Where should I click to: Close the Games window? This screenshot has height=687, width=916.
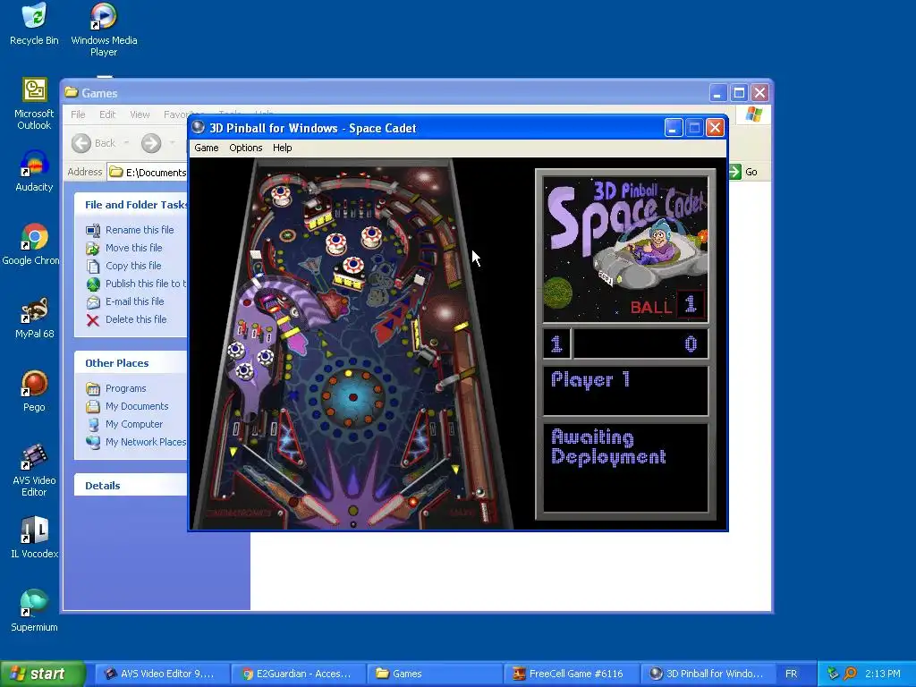[759, 93]
